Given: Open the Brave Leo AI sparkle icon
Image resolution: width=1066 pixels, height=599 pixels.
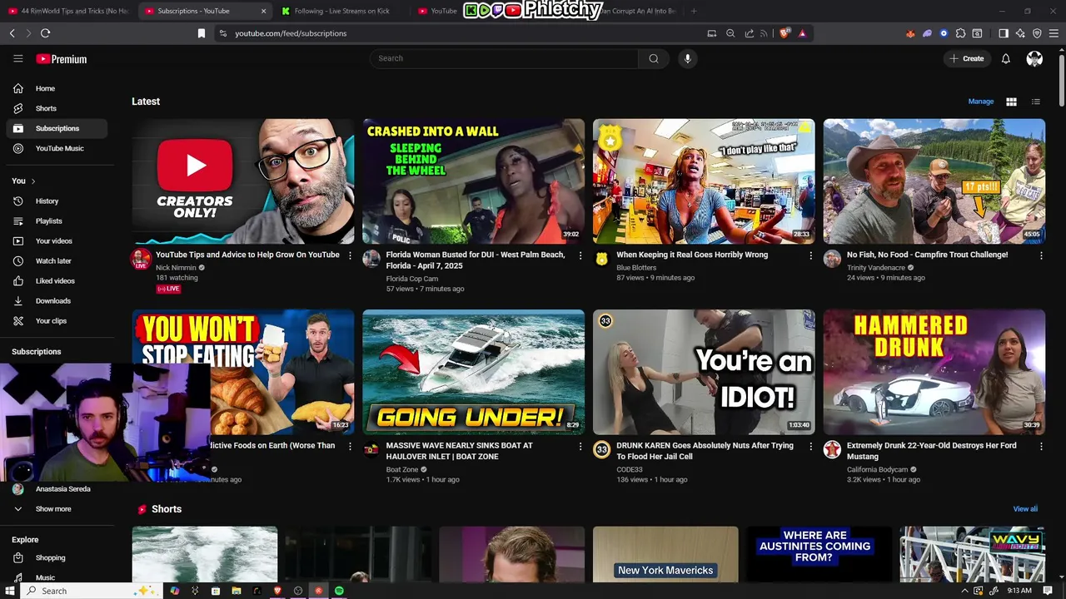Looking at the screenshot, I should 1020,33.
